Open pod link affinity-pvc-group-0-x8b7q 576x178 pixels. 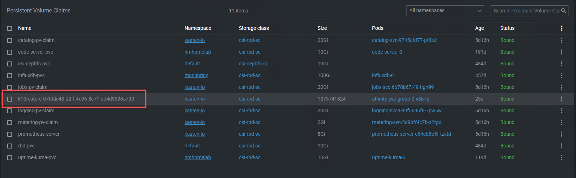400,99
